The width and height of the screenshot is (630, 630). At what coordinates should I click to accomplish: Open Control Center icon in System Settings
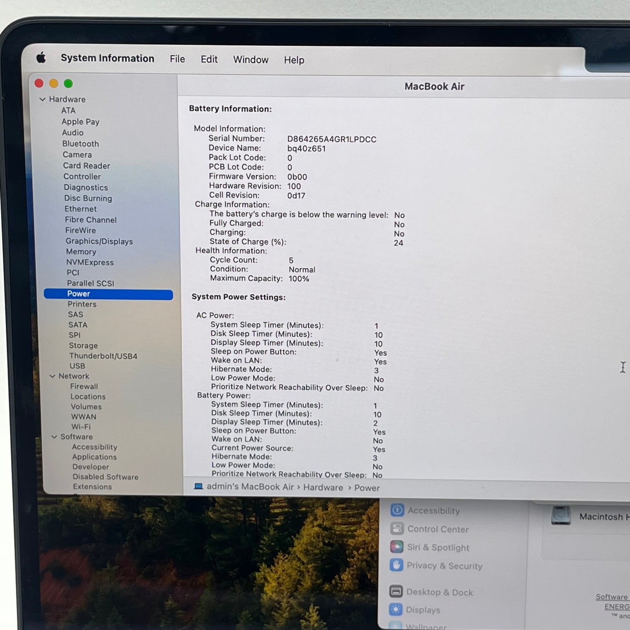(x=397, y=528)
